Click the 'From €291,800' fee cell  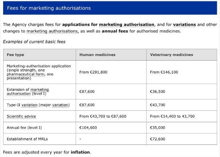[x=93, y=72]
